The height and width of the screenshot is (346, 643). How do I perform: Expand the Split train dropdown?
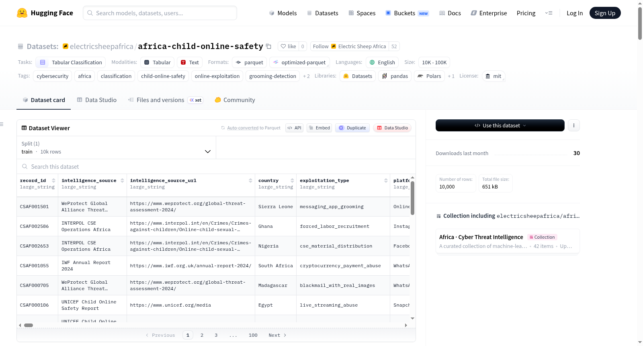tap(116, 147)
